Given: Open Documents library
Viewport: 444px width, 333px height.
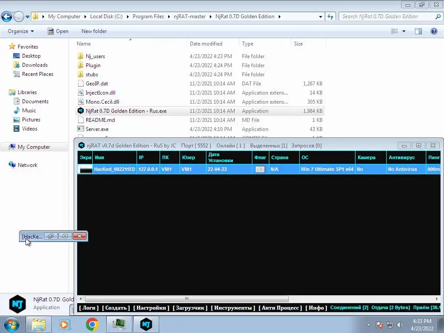Looking at the screenshot, I should pos(35,101).
